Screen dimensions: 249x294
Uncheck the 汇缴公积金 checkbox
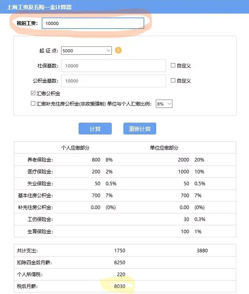[33, 93]
